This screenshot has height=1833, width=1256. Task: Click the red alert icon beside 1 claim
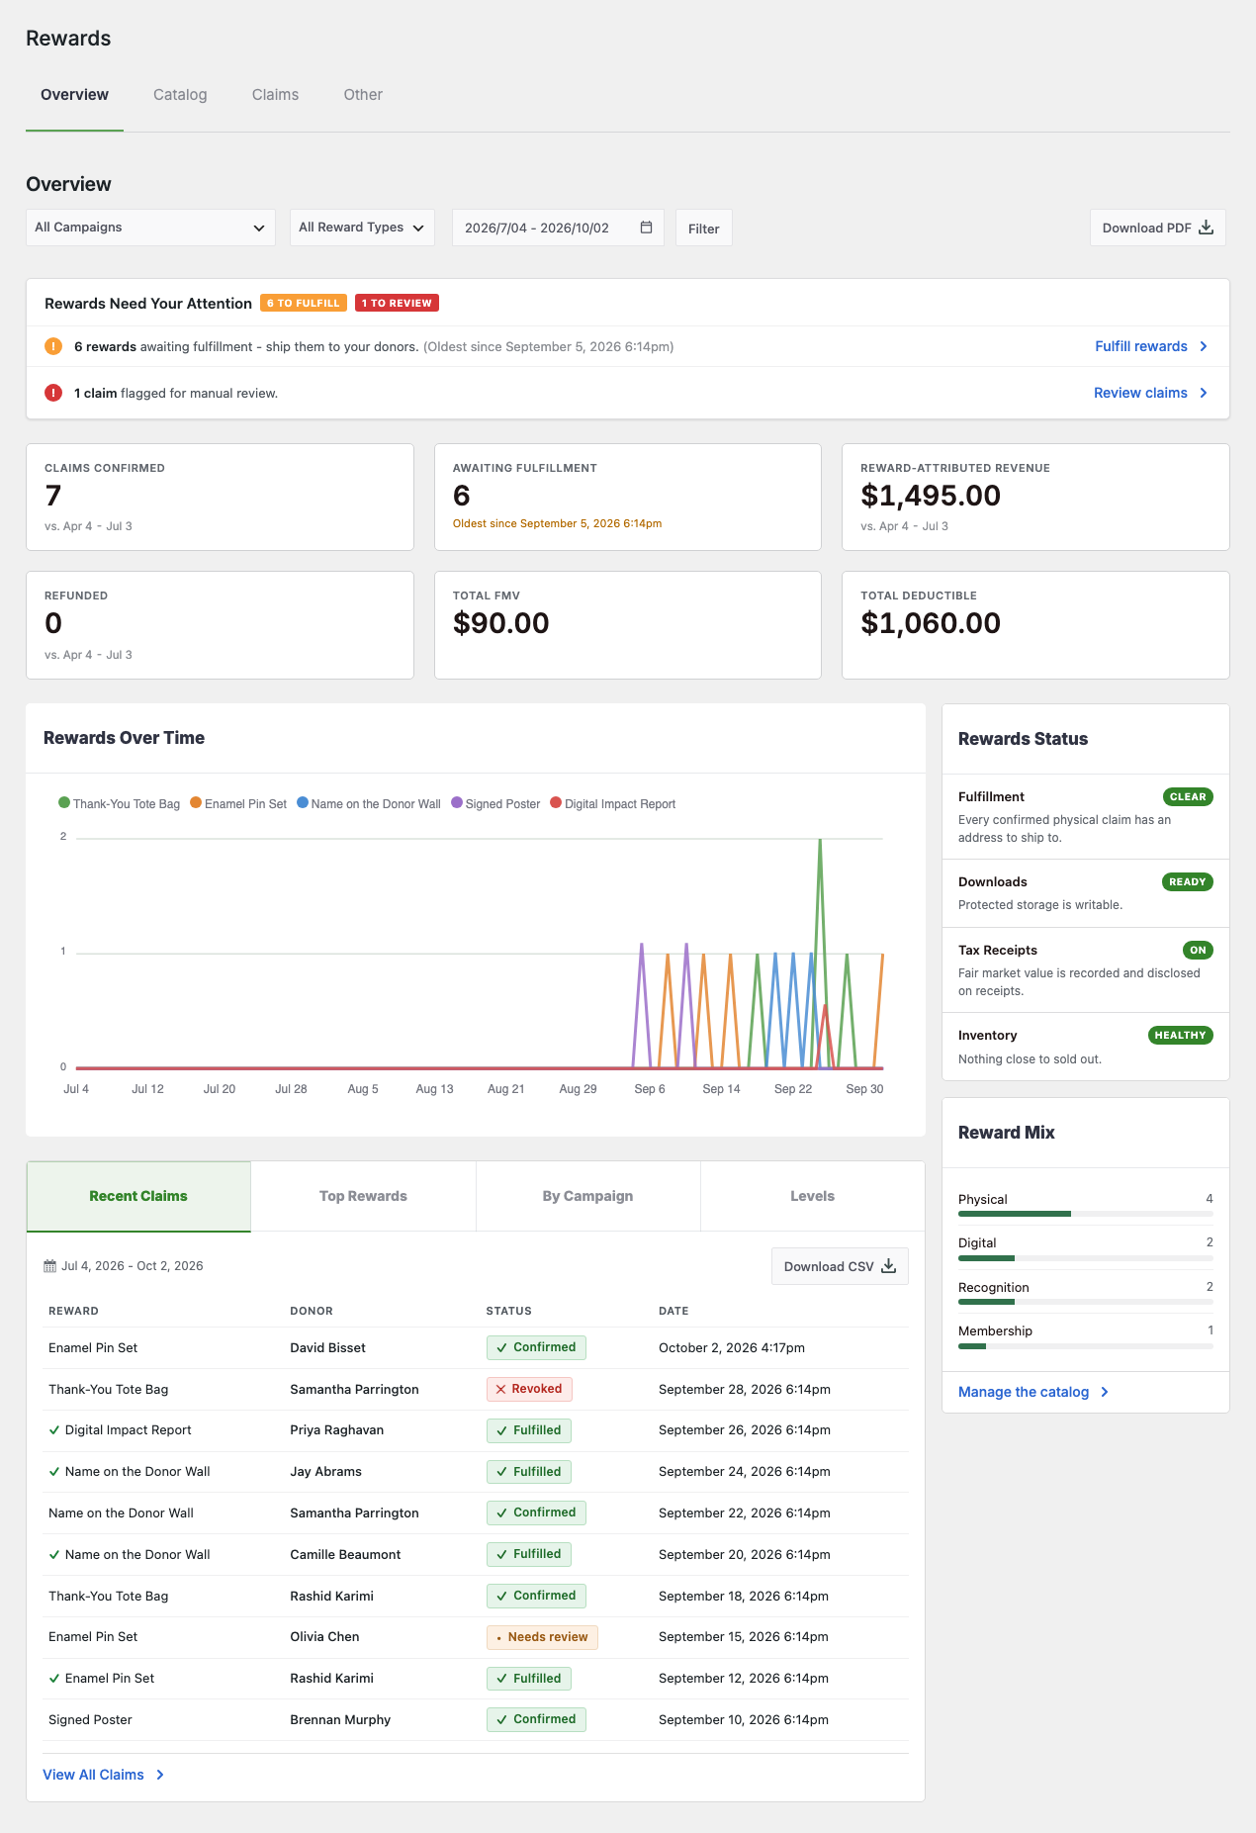point(53,393)
